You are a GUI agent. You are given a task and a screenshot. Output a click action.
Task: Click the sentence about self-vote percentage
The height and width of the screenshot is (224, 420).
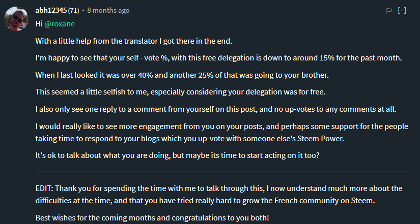click(218, 58)
